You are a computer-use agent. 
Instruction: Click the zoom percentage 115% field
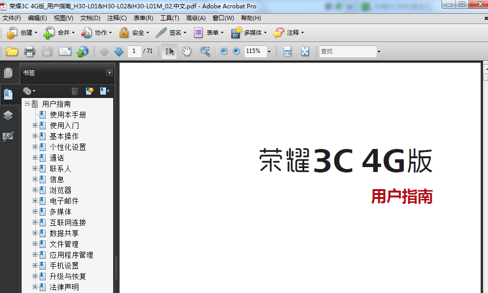click(x=256, y=51)
